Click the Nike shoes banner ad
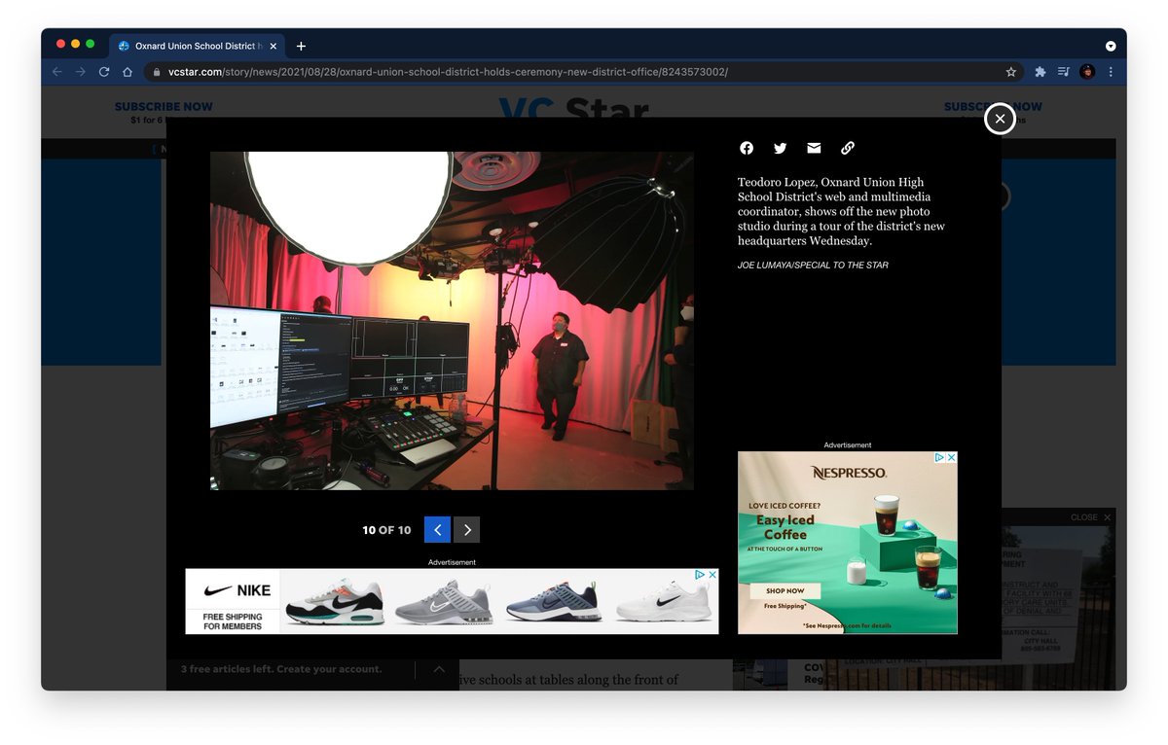The image size is (1168, 745). click(x=452, y=601)
